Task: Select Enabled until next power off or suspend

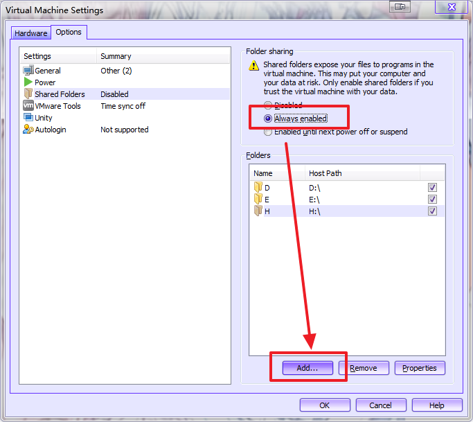Action: coord(268,132)
